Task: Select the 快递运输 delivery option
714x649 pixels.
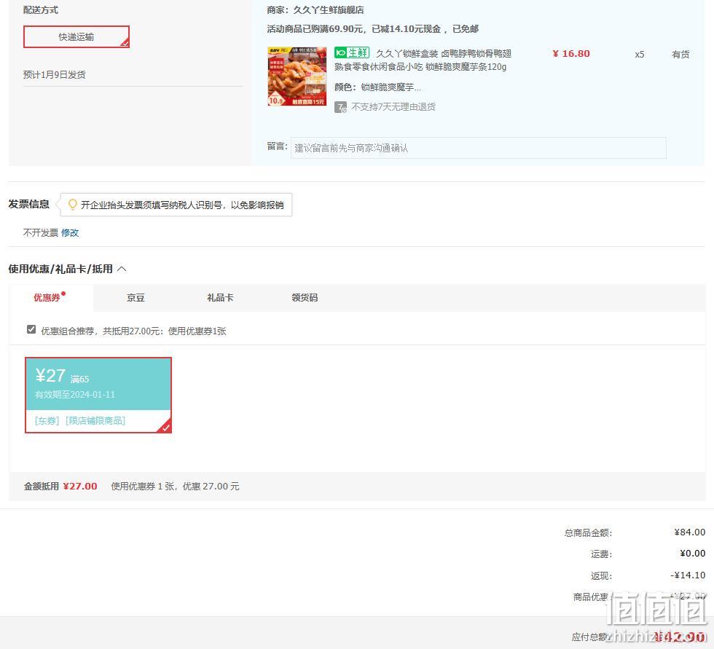Action: coord(76,37)
